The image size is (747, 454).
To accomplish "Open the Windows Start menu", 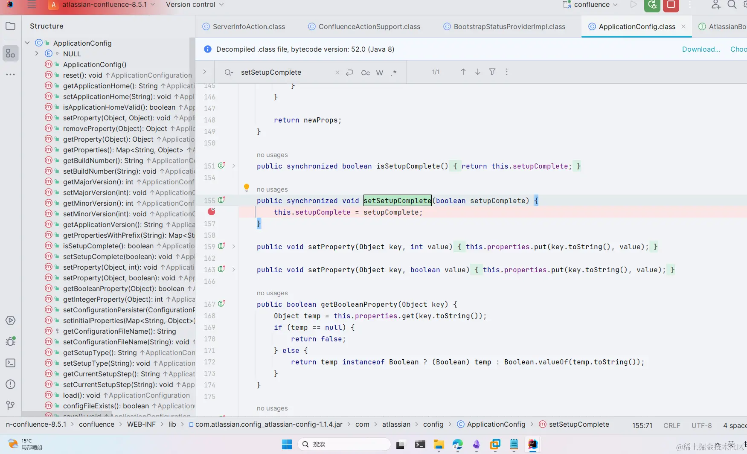I will pos(287,444).
